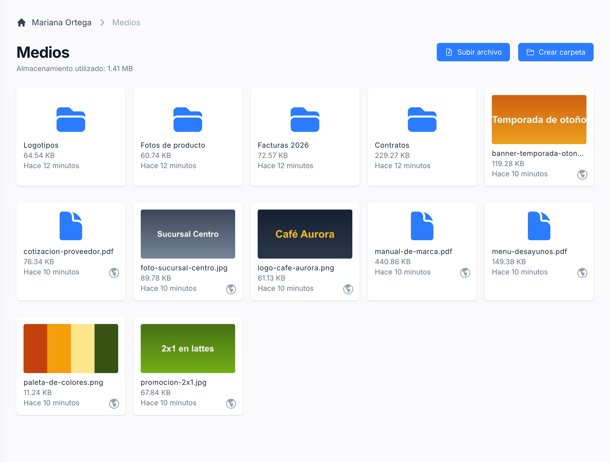610x462 pixels.
Task: Click globe icon on foto-sucursal-centro.jpg card
Action: click(231, 289)
